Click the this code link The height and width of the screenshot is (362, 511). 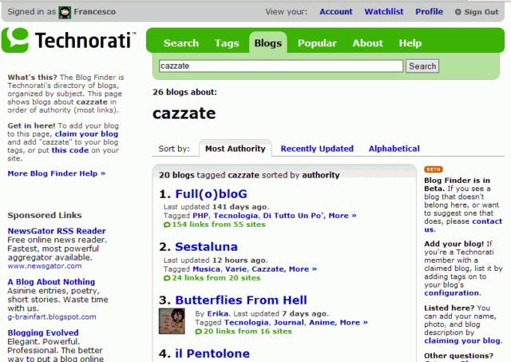[70, 150]
